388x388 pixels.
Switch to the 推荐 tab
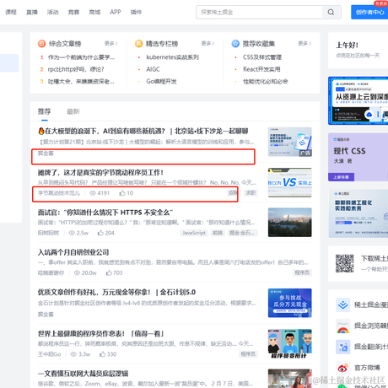click(x=45, y=111)
